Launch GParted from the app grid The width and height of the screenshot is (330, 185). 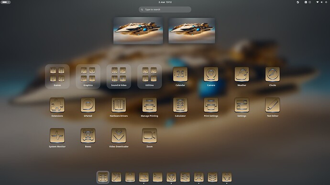[x=88, y=107]
